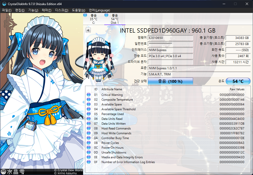Click the Disk 1 blue status orb

[x=106, y=15]
